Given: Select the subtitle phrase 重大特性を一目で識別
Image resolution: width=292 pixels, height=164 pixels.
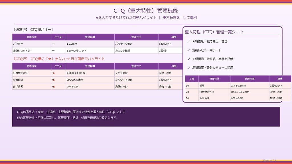Looking at the screenshot, I should (x=180, y=17).
